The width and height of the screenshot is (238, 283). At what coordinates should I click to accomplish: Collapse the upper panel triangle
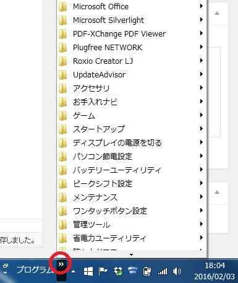(x=217, y=13)
